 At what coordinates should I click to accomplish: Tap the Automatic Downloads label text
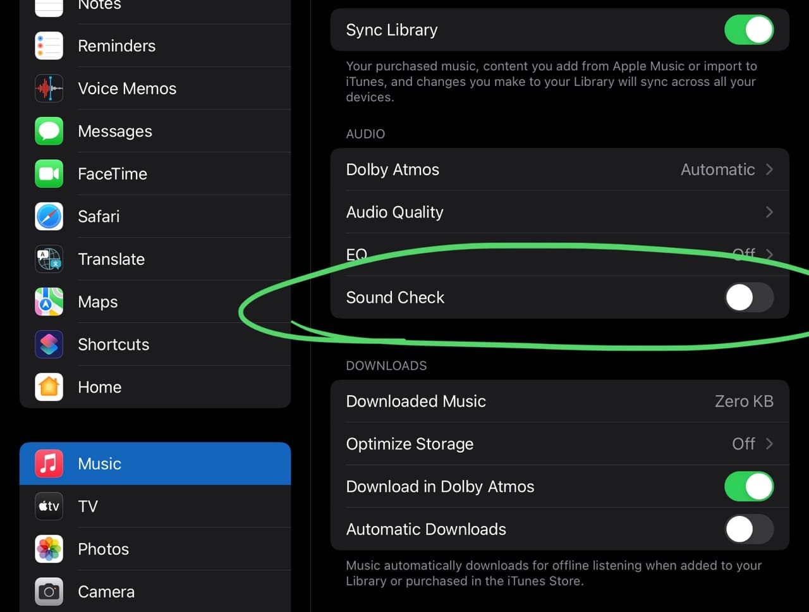427,529
